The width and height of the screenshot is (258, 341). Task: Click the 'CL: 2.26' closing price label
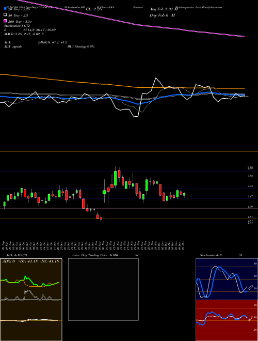pyautogui.click(x=94, y=9)
